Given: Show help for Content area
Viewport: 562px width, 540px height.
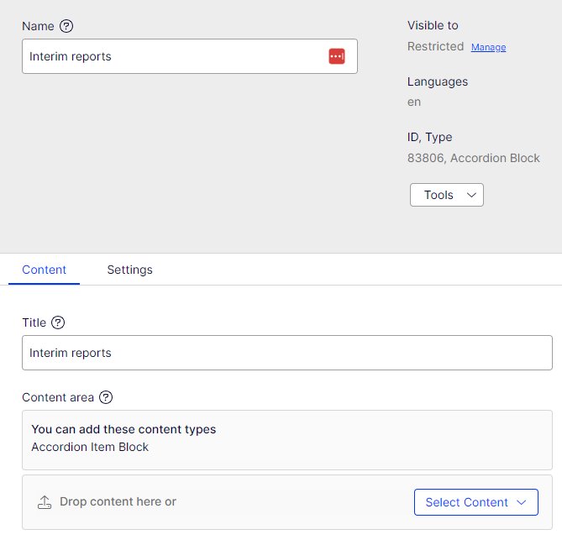Looking at the screenshot, I should coord(106,397).
